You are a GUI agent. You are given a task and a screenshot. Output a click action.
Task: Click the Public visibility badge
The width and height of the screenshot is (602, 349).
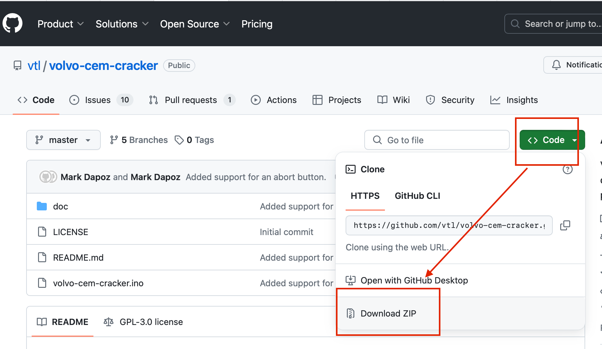click(x=179, y=66)
